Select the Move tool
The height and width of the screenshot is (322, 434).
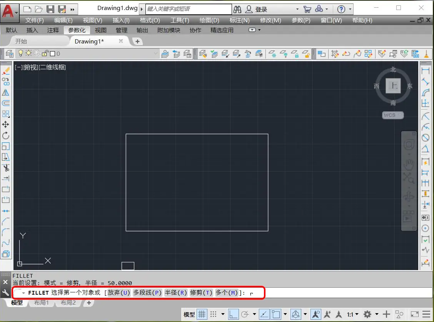tap(6, 125)
